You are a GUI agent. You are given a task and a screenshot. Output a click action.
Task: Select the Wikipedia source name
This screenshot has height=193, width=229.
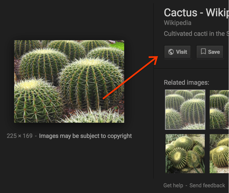pos(177,23)
